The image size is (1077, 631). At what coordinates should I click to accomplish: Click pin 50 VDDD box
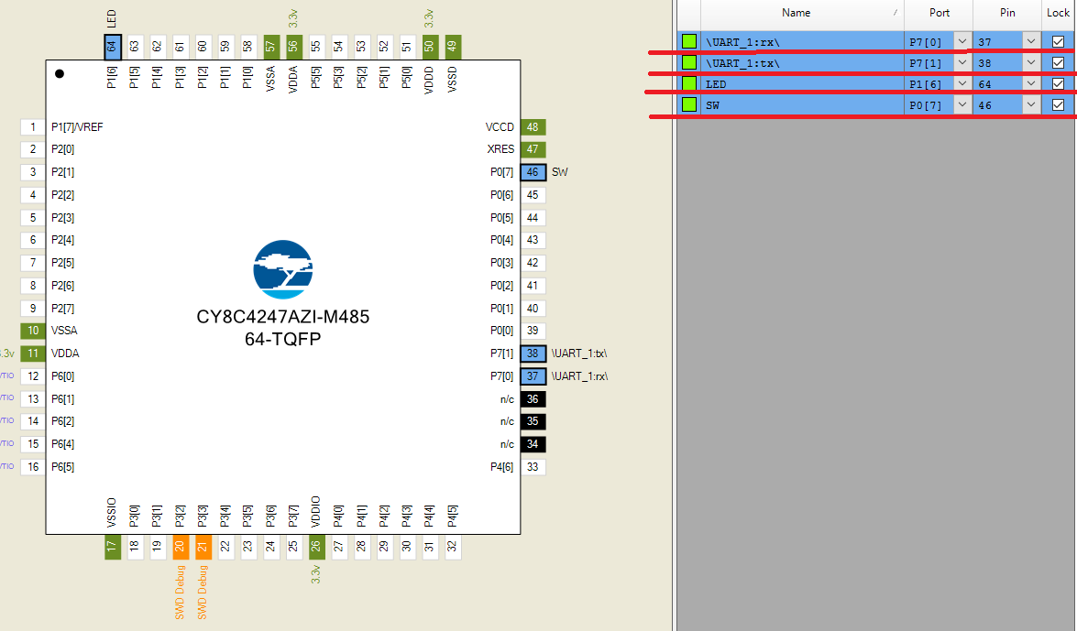[x=429, y=47]
